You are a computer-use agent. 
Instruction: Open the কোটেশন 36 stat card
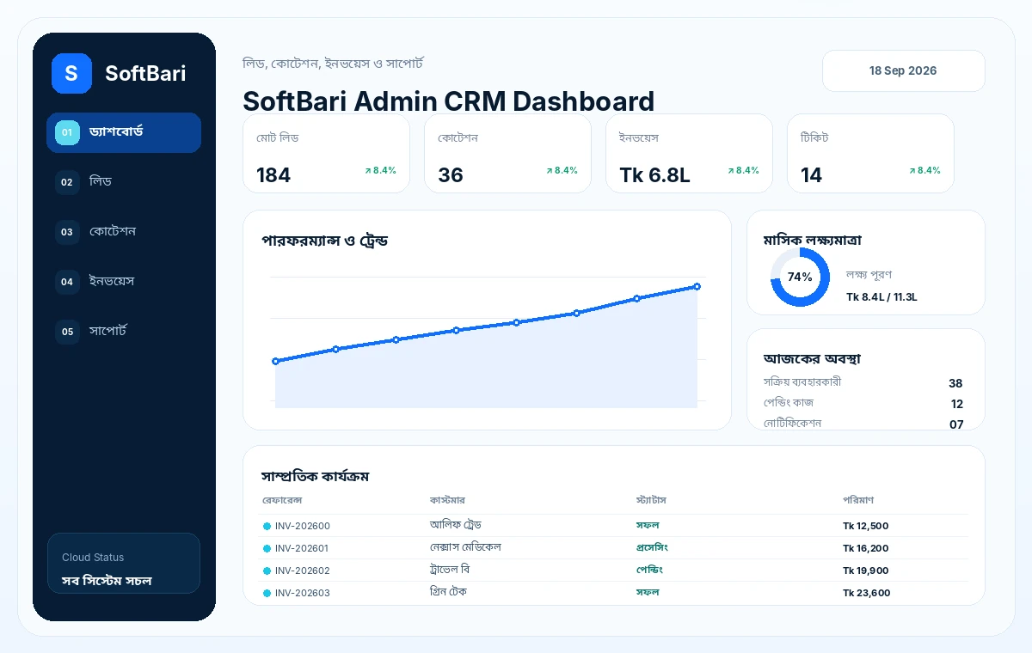pos(507,153)
